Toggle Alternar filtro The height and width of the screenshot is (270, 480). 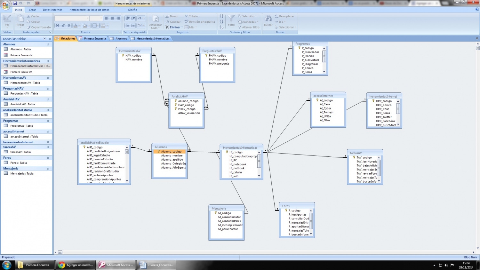tap(249, 27)
